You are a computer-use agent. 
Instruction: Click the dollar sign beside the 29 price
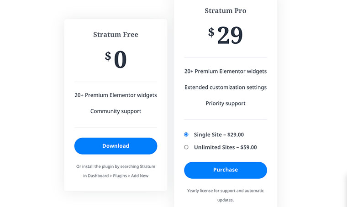pos(211,32)
